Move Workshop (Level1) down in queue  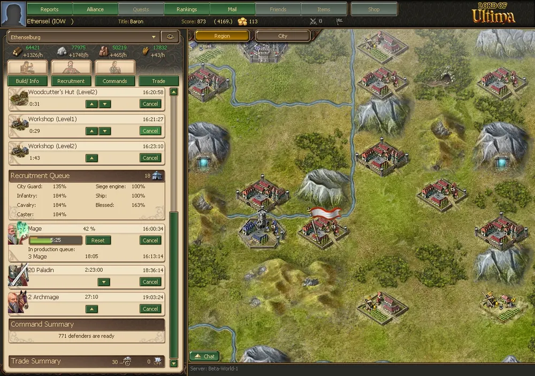(105, 131)
